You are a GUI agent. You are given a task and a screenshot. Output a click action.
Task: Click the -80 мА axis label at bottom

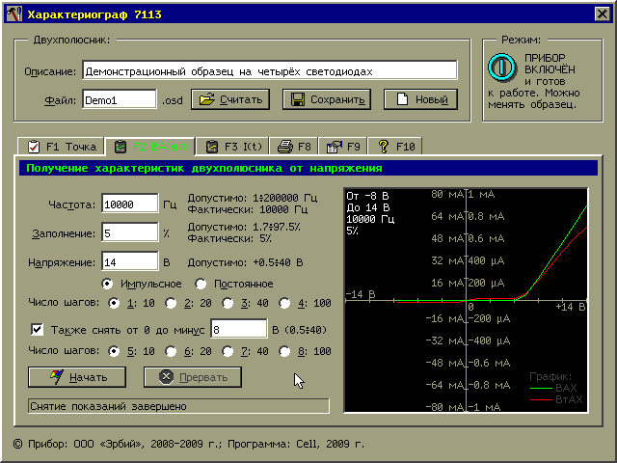(444, 407)
